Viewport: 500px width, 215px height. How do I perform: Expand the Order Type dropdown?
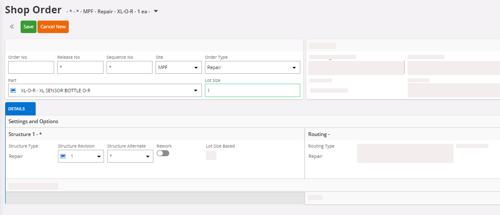pyautogui.click(x=294, y=68)
